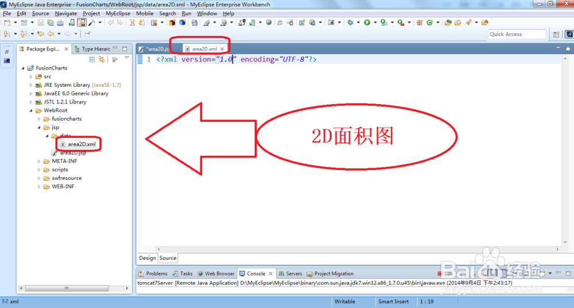Open the Project Migration tab

click(330, 274)
